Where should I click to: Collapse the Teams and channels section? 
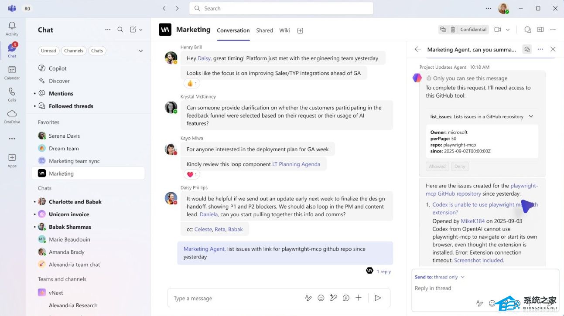click(62, 279)
